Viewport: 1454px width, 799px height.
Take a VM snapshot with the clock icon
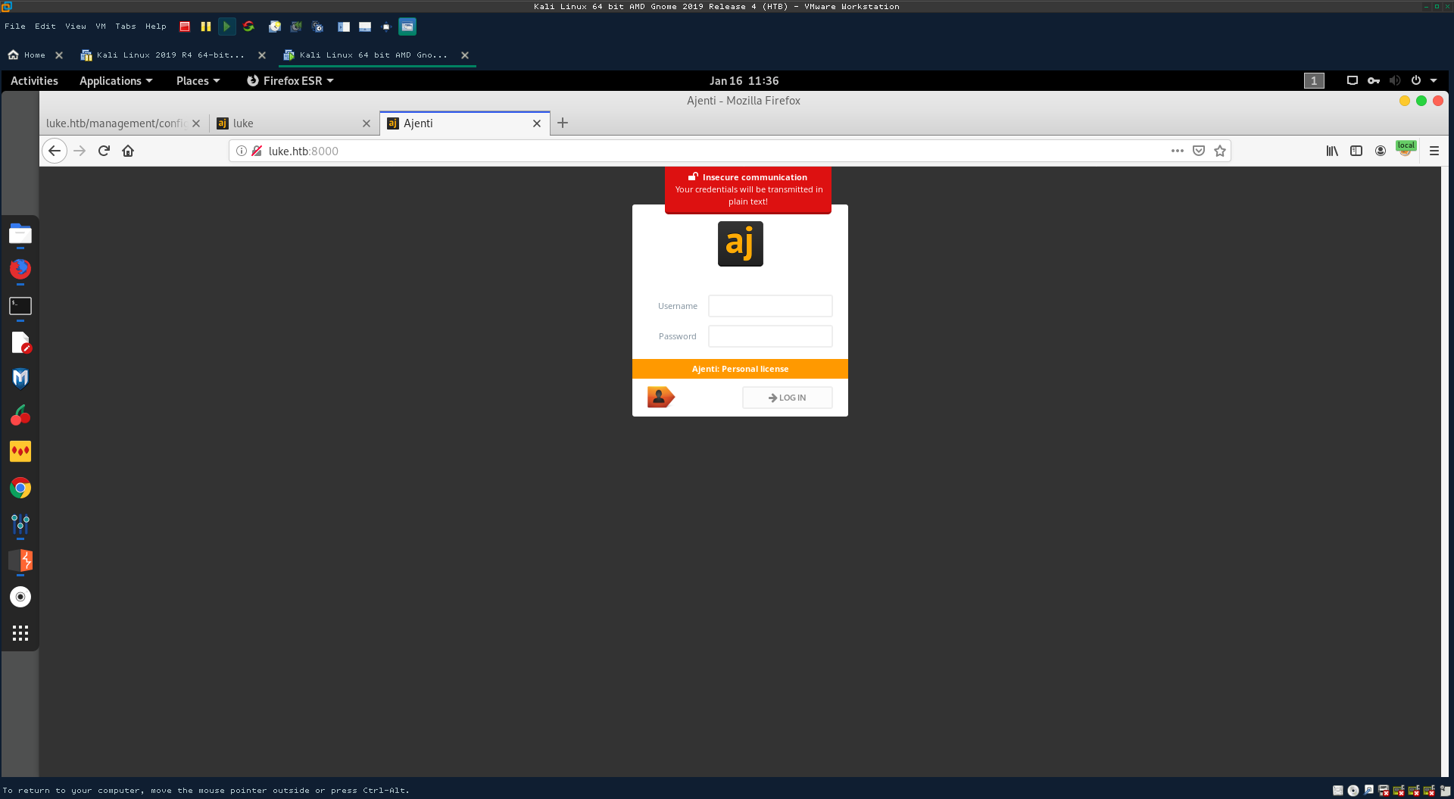[275, 27]
